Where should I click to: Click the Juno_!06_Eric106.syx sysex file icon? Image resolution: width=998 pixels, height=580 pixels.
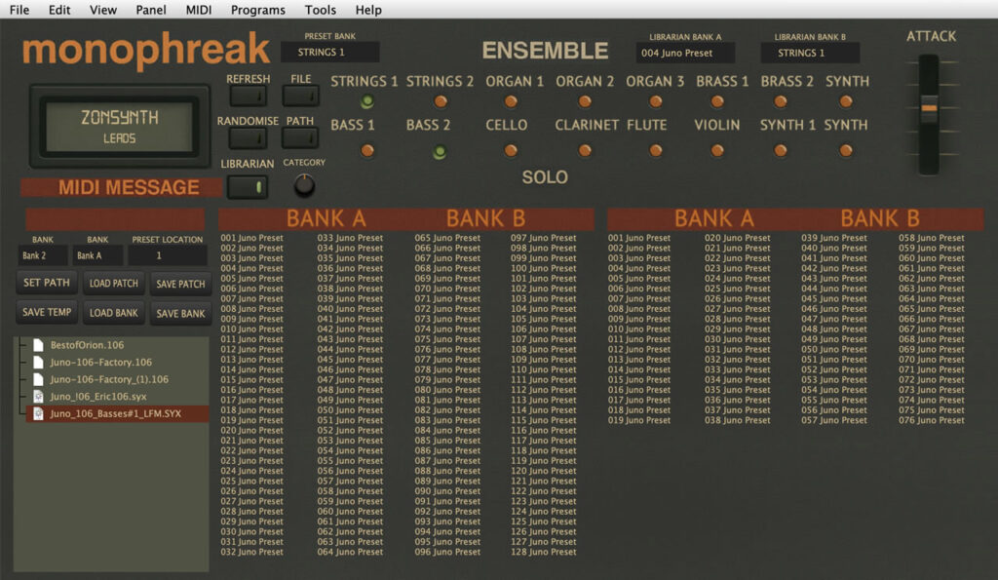[38, 397]
